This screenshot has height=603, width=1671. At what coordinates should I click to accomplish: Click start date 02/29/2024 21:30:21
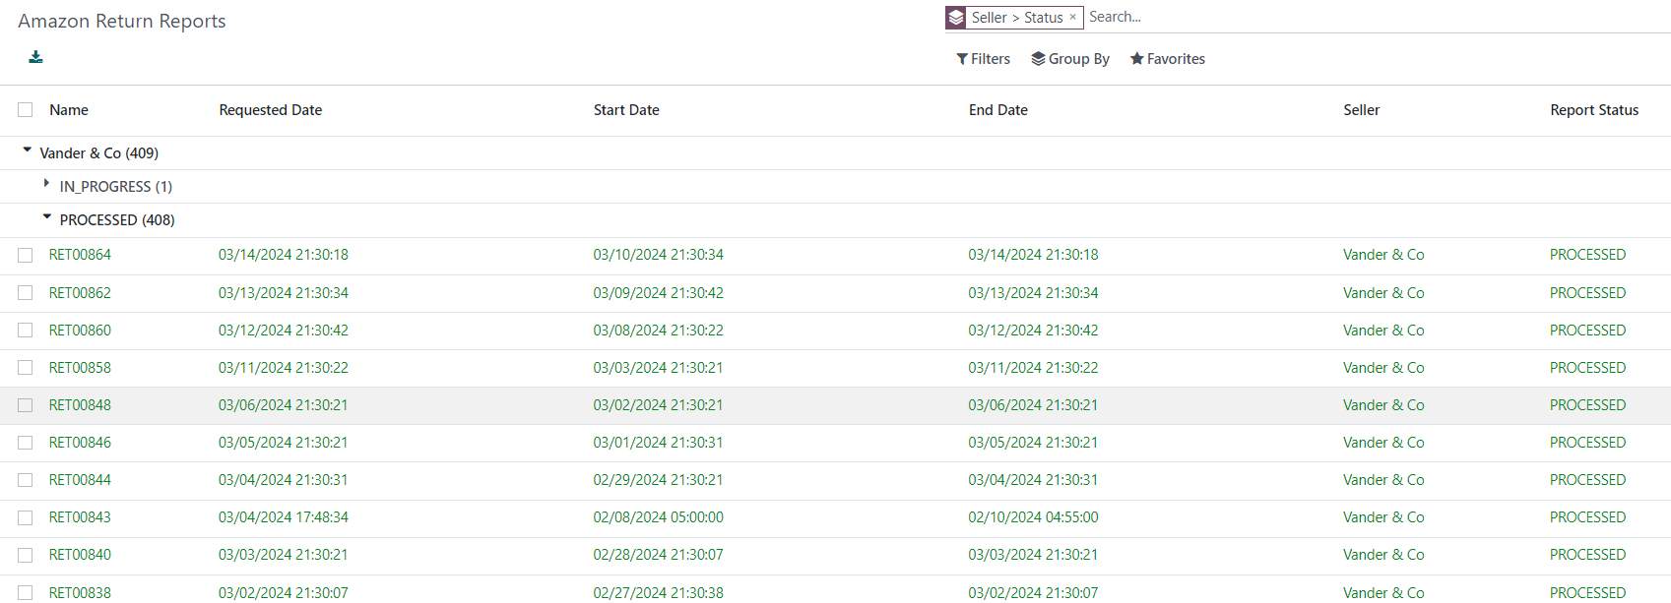tap(658, 480)
